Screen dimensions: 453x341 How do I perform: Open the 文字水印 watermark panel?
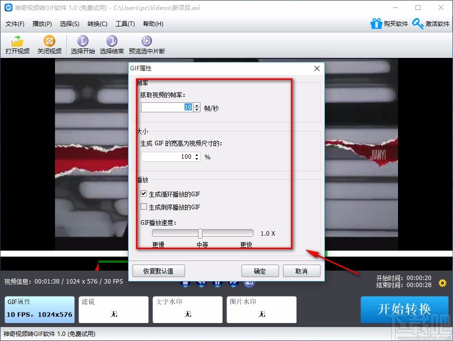187,310
